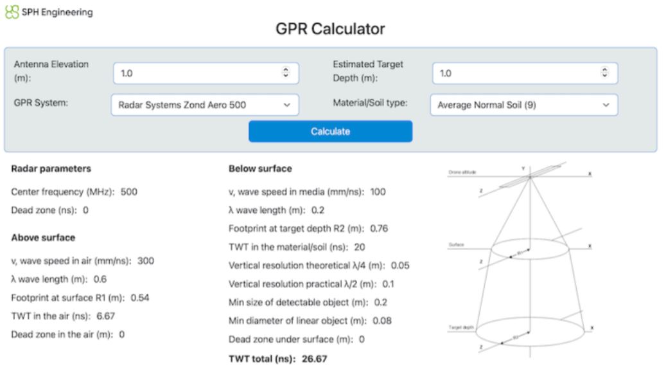Expand the Material/Soil type dropdown

pyautogui.click(x=523, y=105)
